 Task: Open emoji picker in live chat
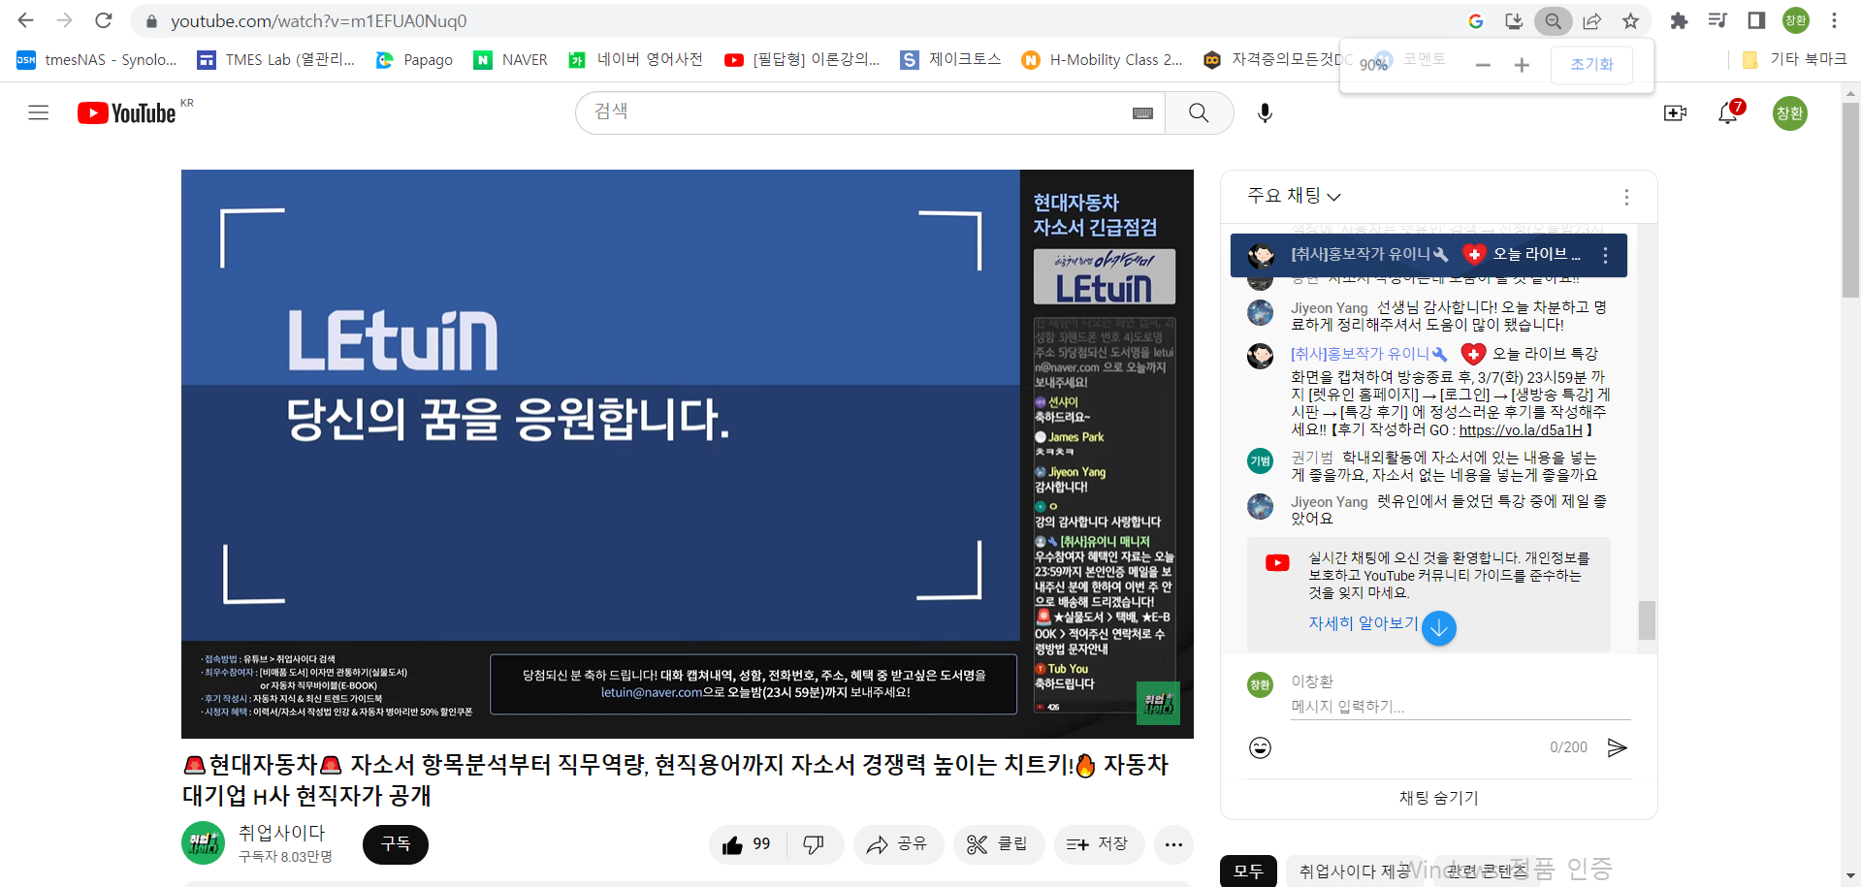(1260, 747)
